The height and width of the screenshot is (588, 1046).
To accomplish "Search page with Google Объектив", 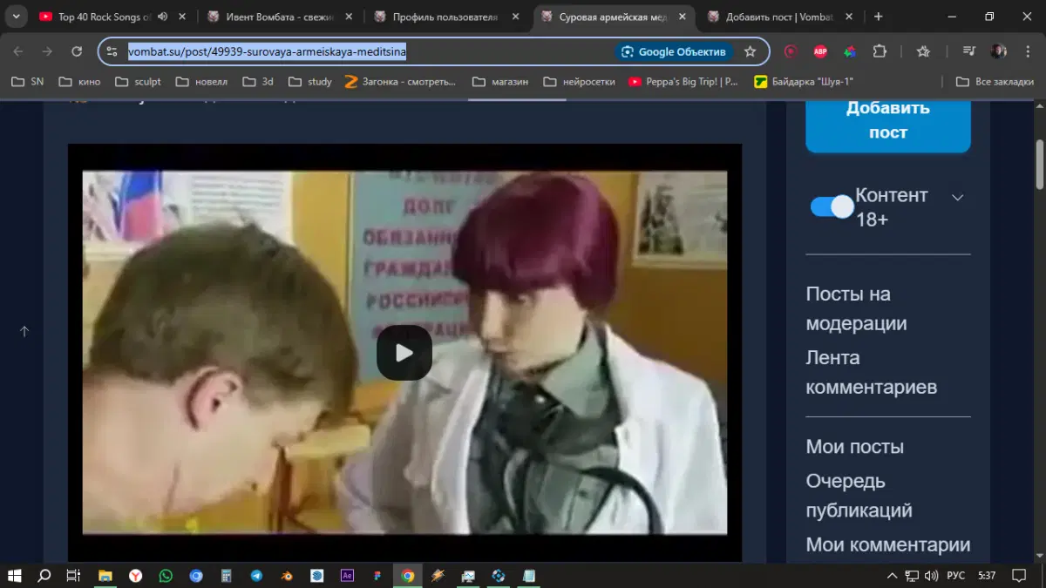I will click(674, 51).
